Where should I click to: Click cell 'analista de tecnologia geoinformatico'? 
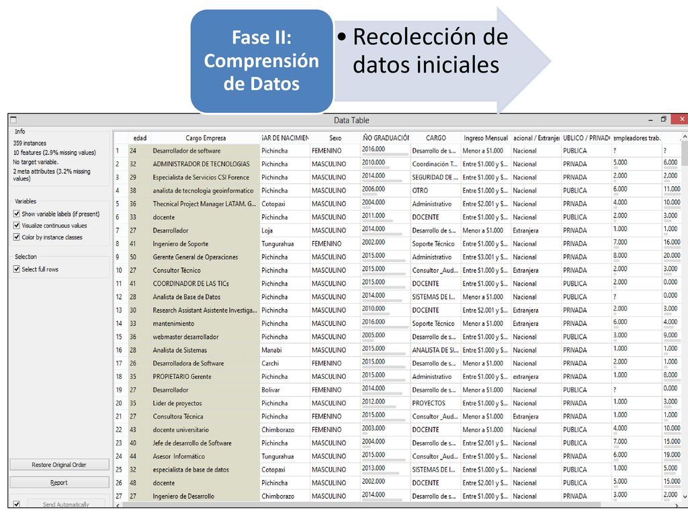click(206, 190)
